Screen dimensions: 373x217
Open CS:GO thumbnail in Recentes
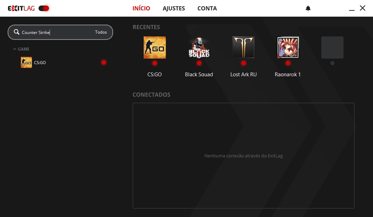point(155,47)
